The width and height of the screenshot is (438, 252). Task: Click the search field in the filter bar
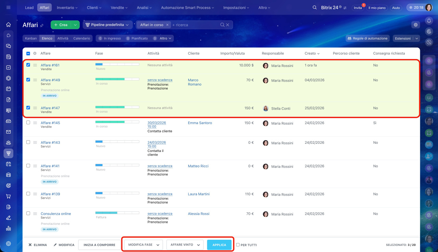195,25
